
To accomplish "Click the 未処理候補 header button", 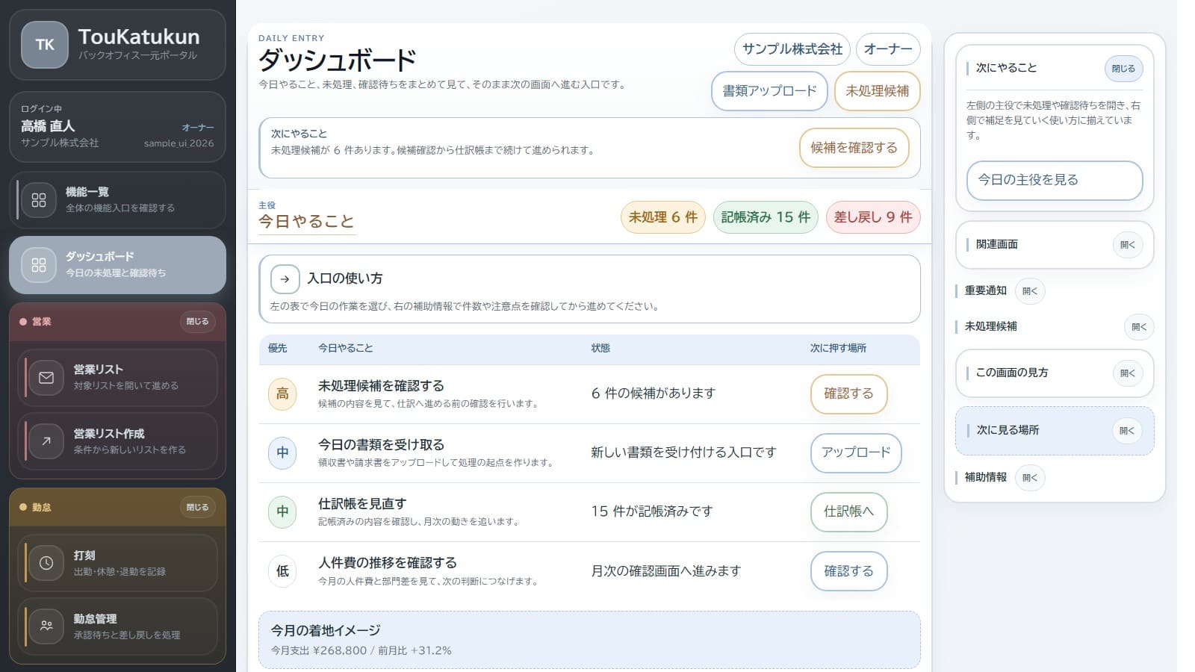I will (877, 91).
